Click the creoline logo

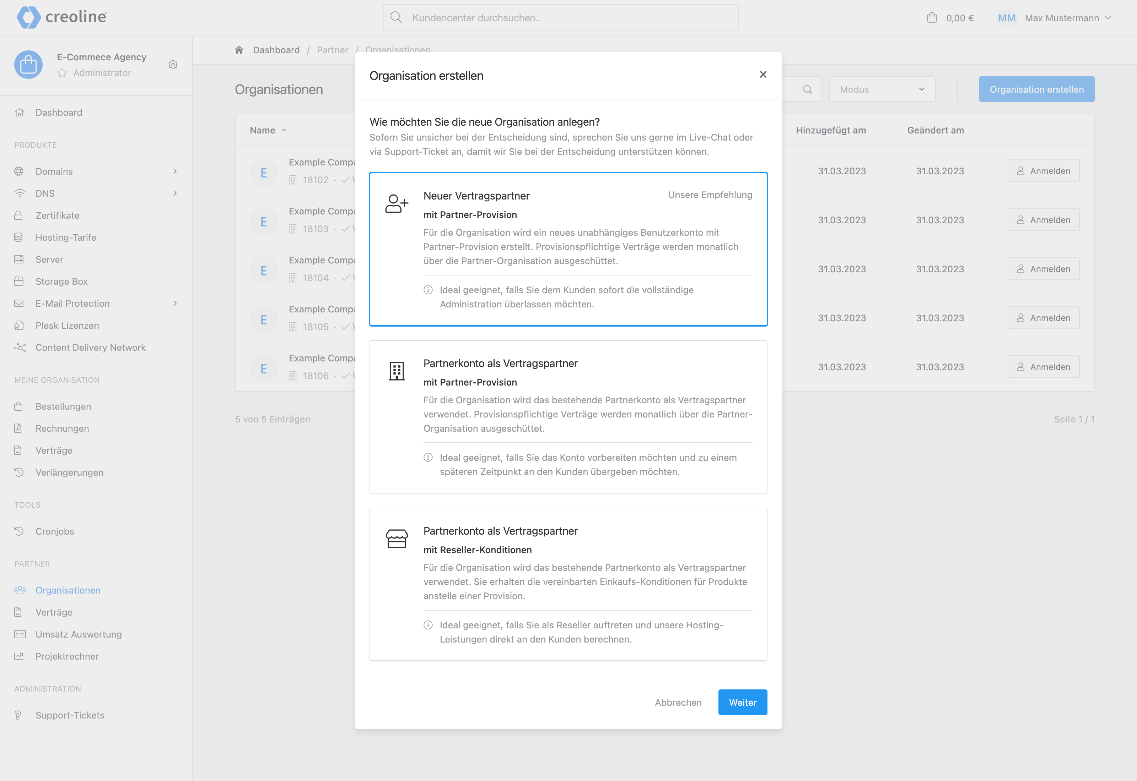61,17
